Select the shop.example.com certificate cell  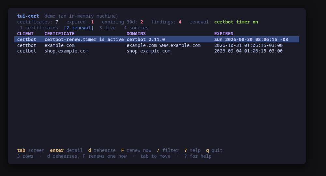point(66,51)
